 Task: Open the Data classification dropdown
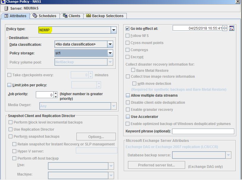pos(110,44)
